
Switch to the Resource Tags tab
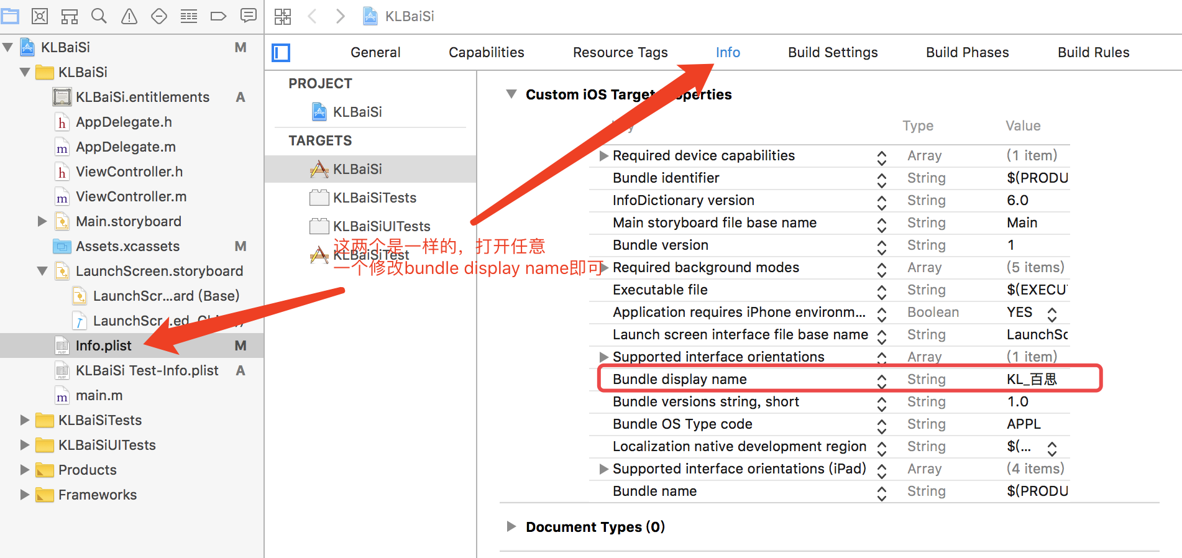point(620,53)
